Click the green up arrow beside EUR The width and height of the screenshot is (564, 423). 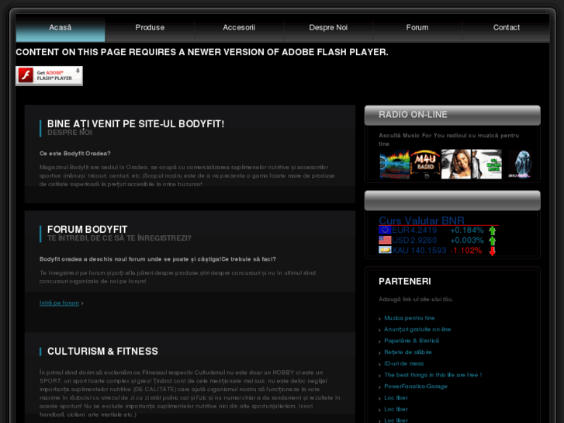click(493, 231)
